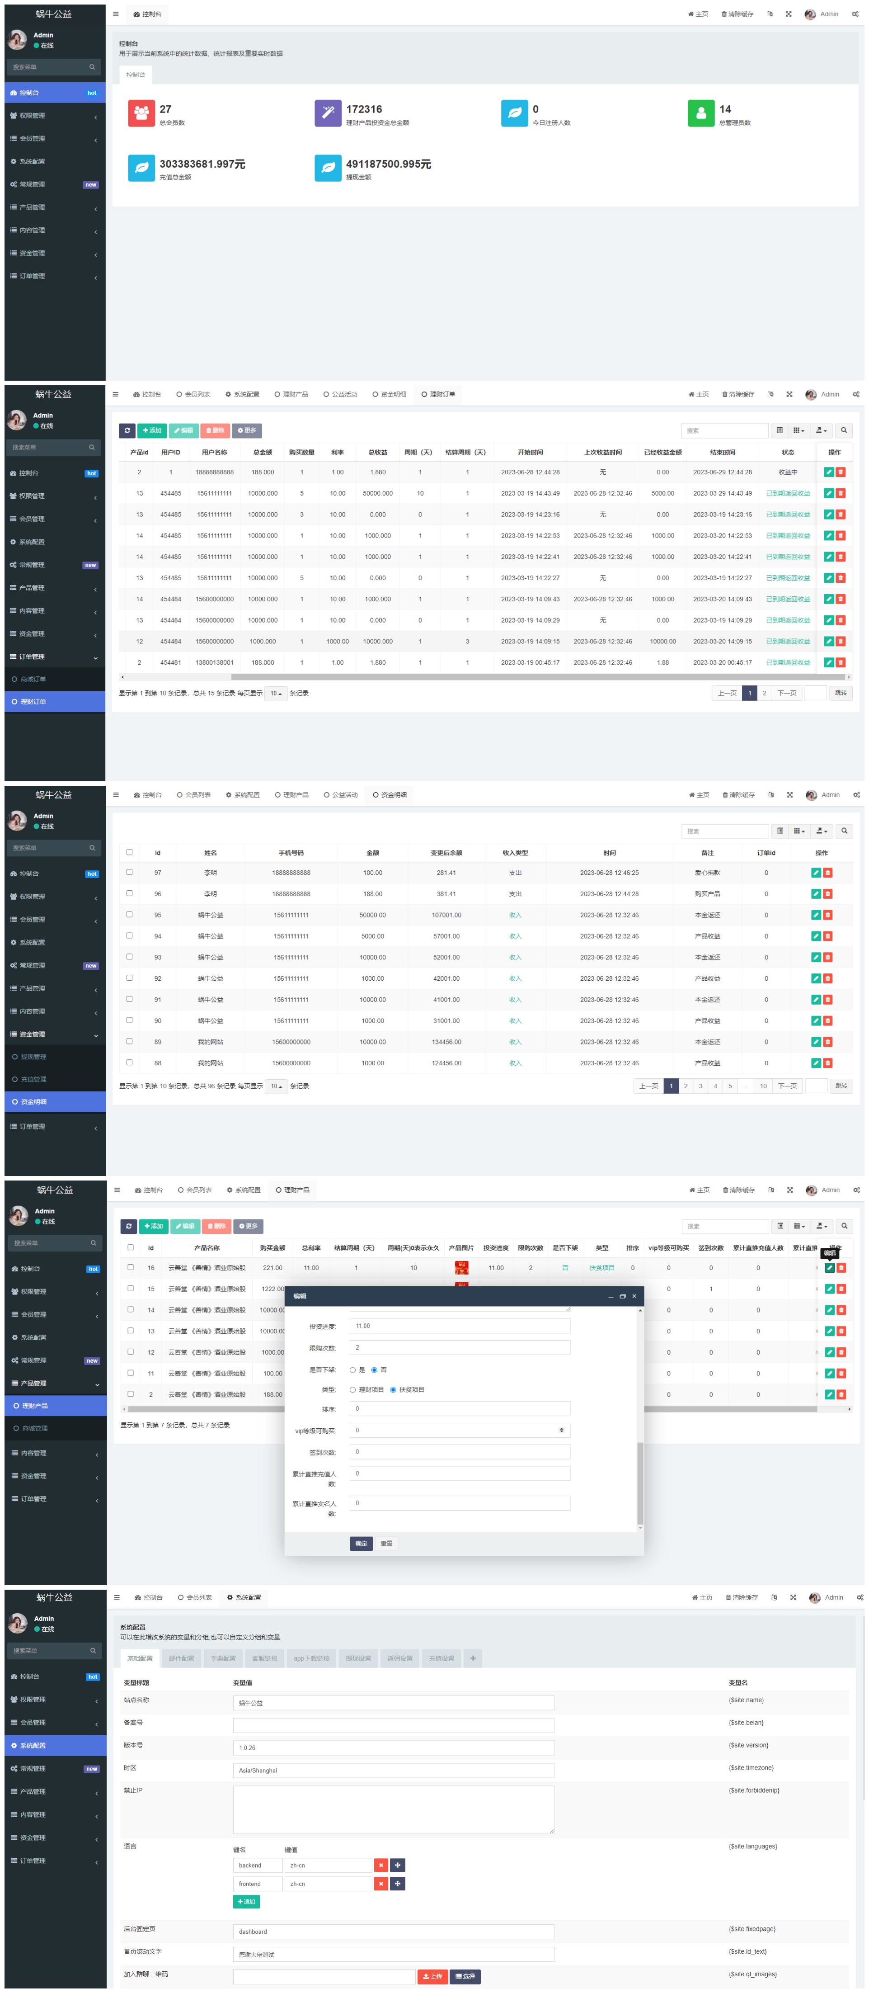This screenshot has width=869, height=1993.
Task: Click the 上传 upload button for 群聊二维码
Action: [432, 1976]
